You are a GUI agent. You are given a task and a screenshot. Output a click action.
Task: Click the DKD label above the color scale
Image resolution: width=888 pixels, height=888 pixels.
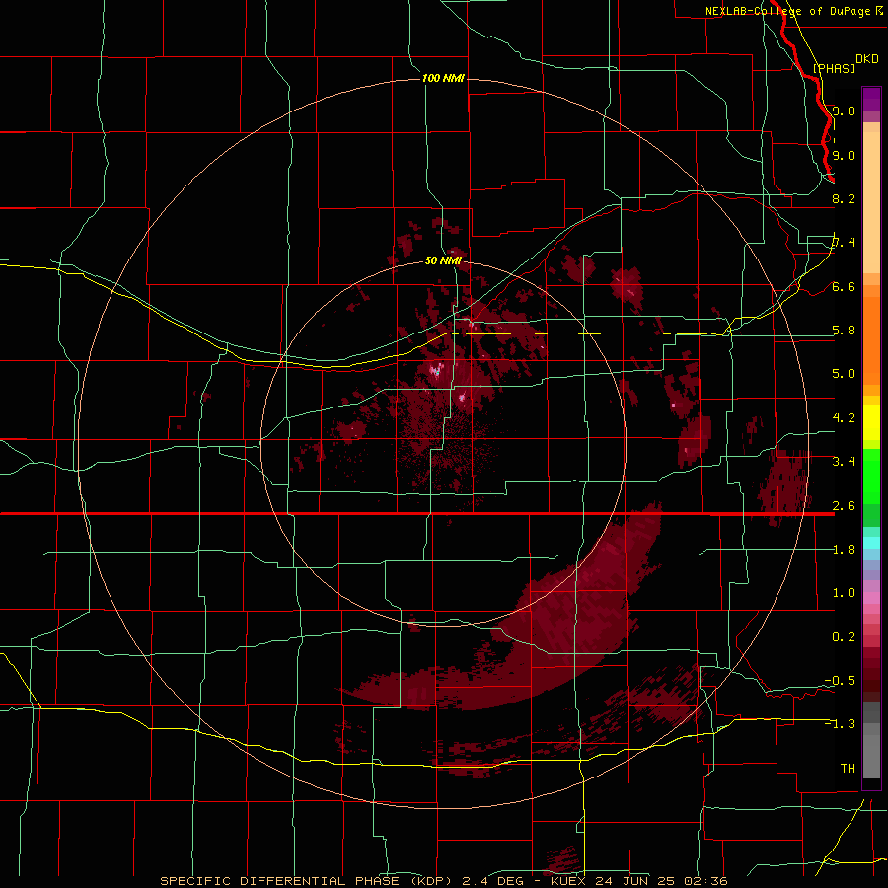867,59
